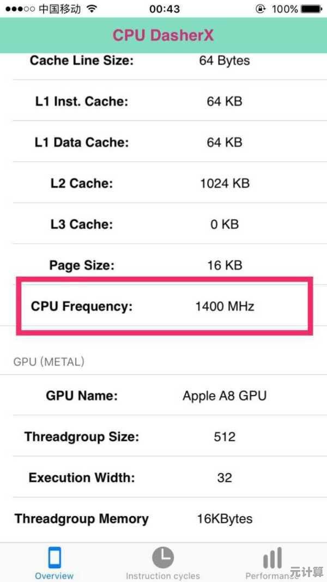This screenshot has width=327, height=582.
Task: Select the L1 Data Cache row
Action: [x=163, y=142]
